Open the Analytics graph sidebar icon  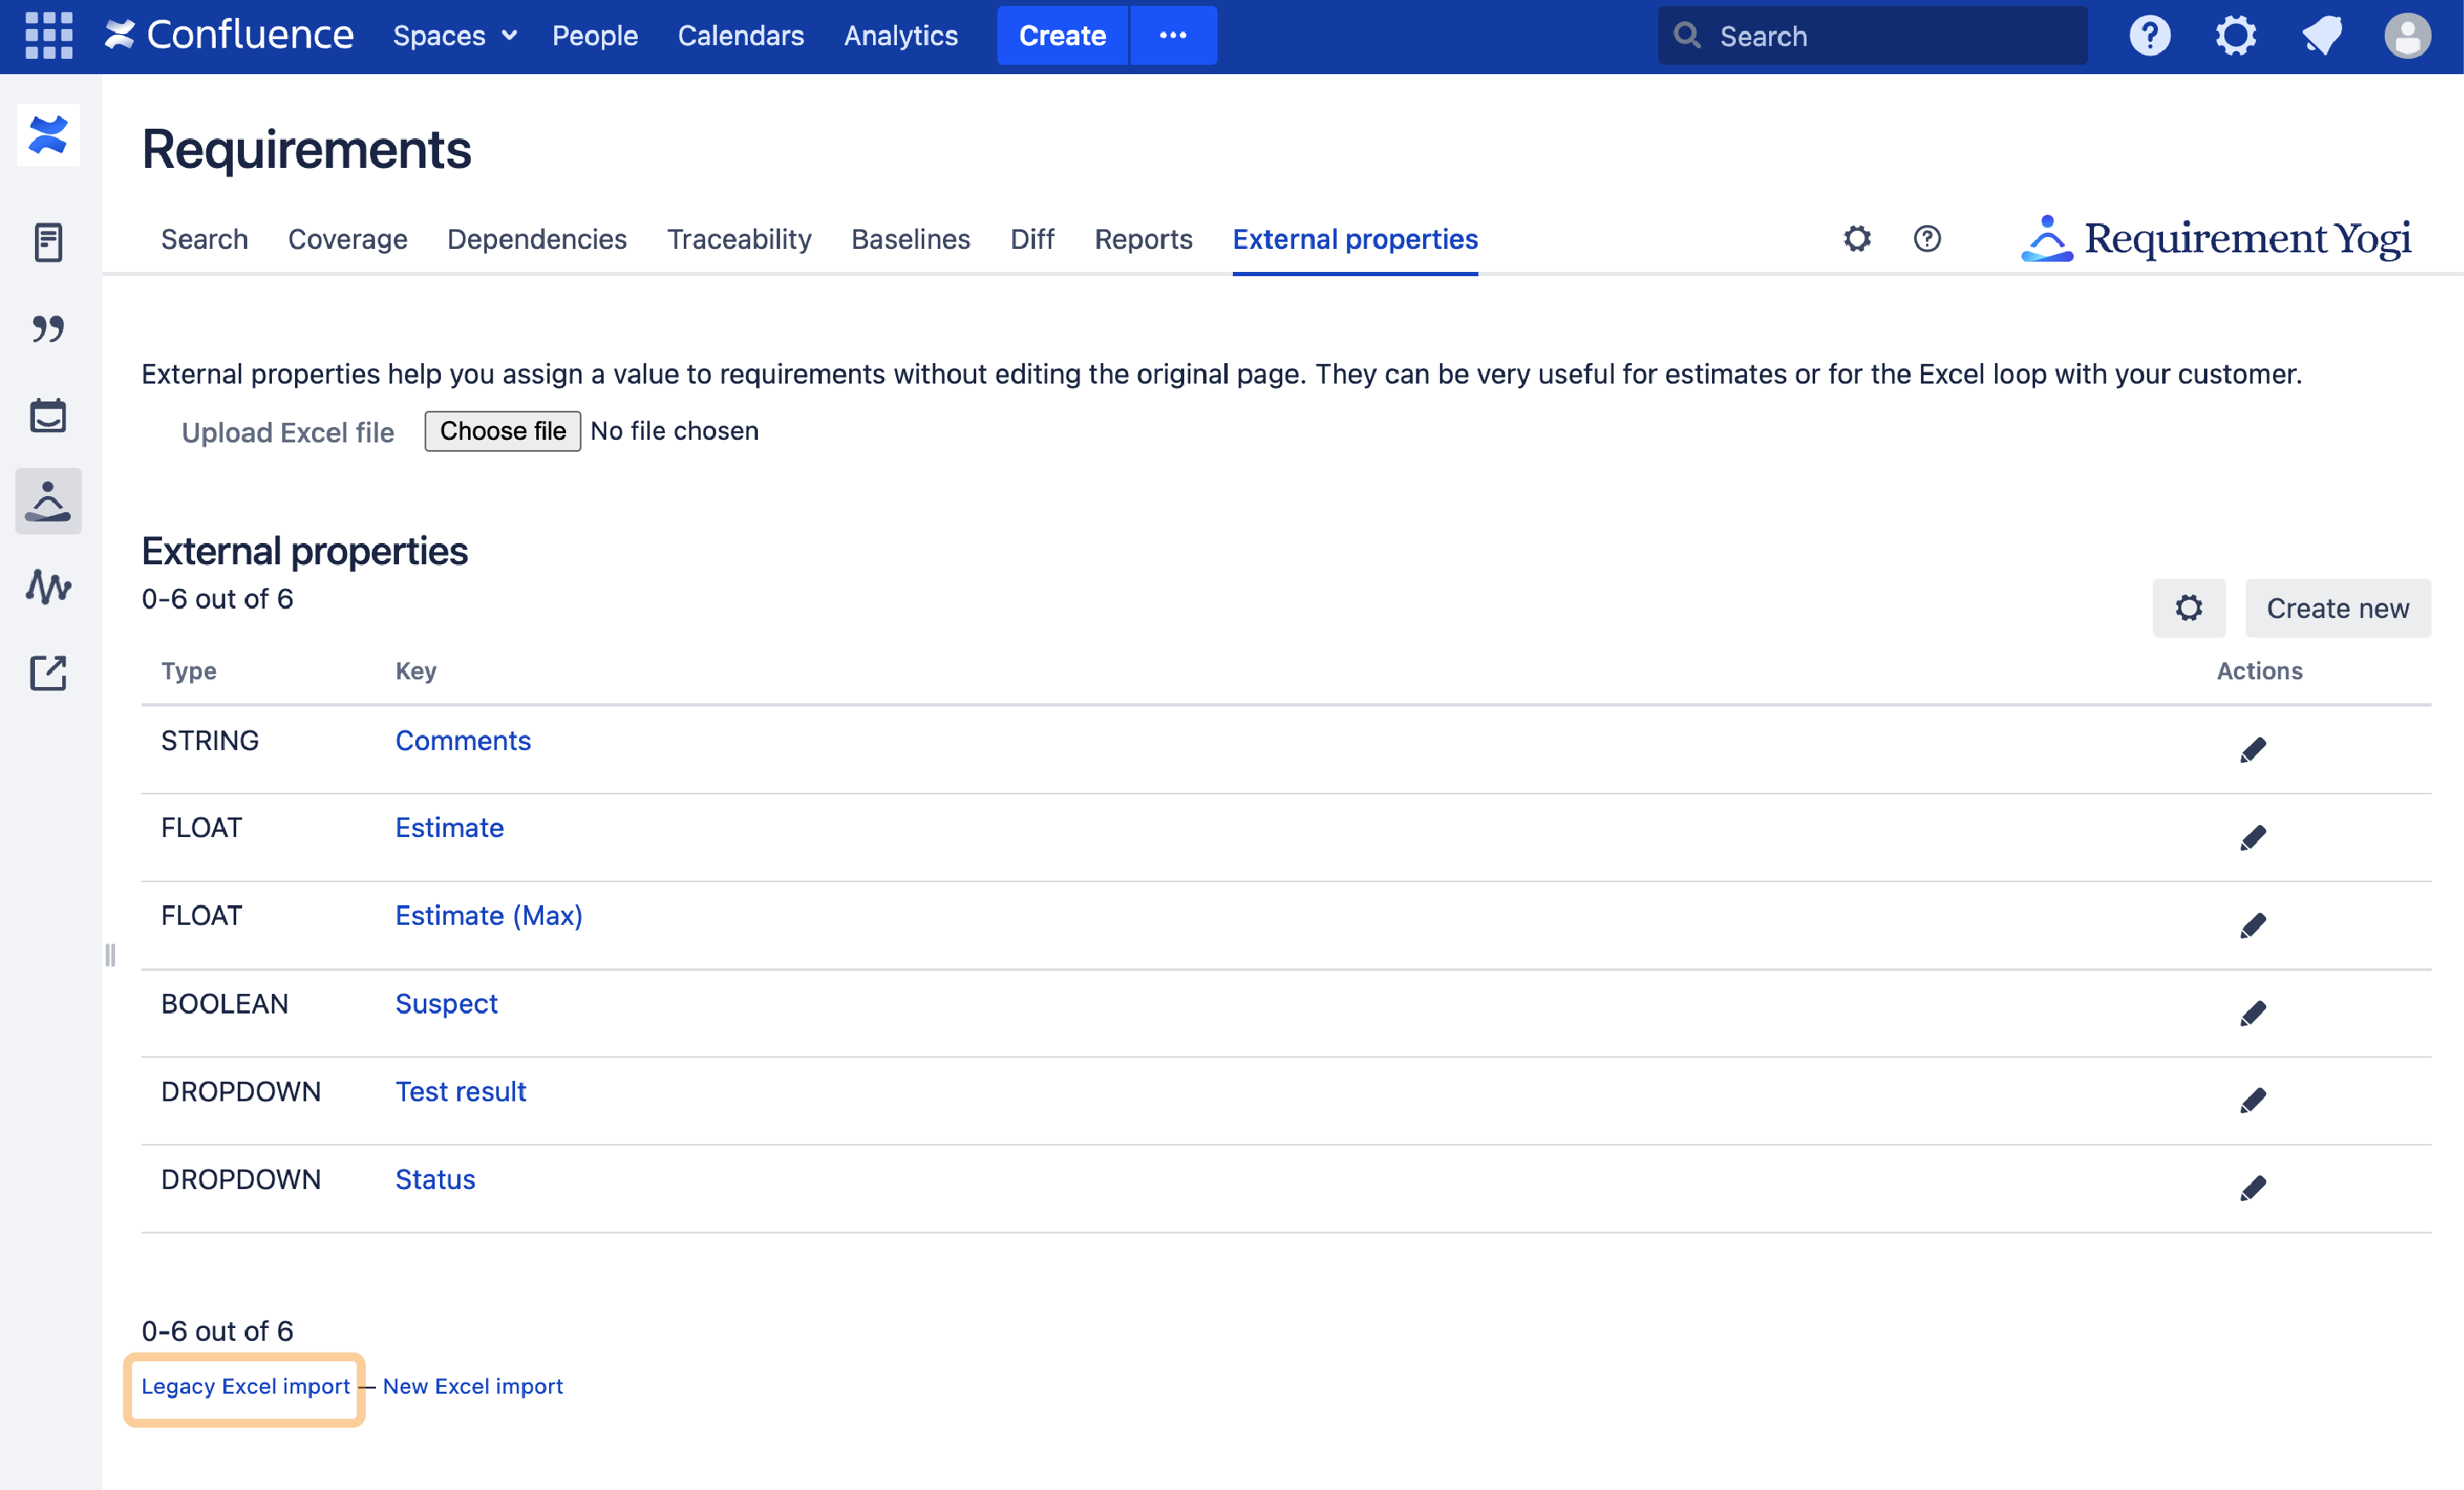coord(48,587)
